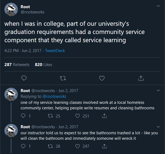165x154 pixels.
Task: Retweet the main service learning tweet
Action: tap(63, 78)
